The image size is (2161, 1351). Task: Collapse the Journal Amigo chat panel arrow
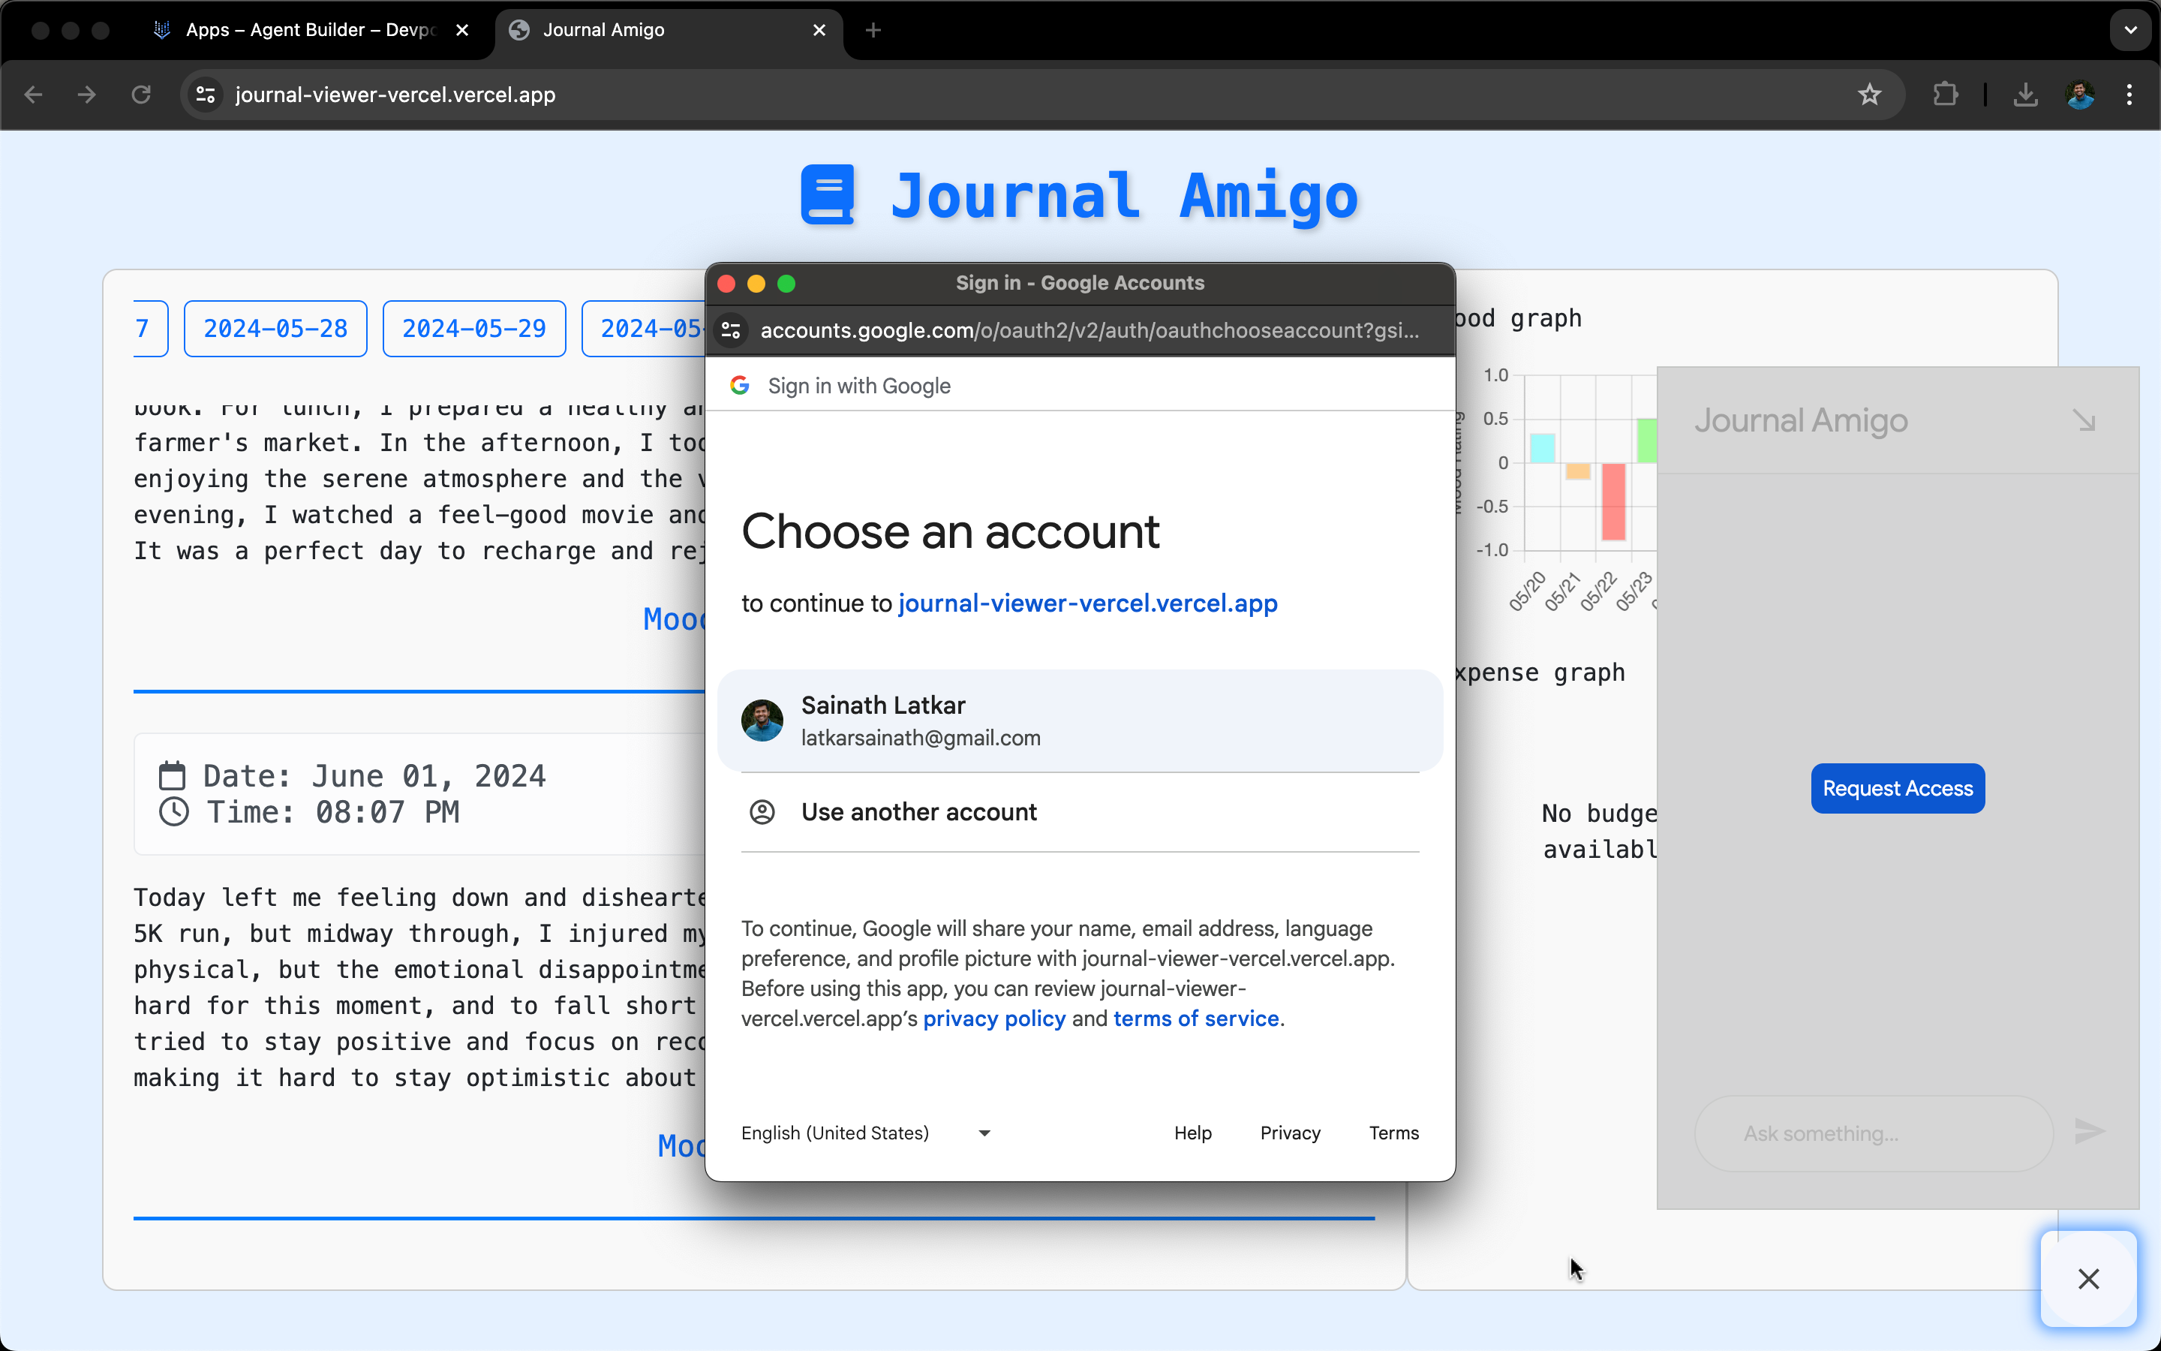2084,420
